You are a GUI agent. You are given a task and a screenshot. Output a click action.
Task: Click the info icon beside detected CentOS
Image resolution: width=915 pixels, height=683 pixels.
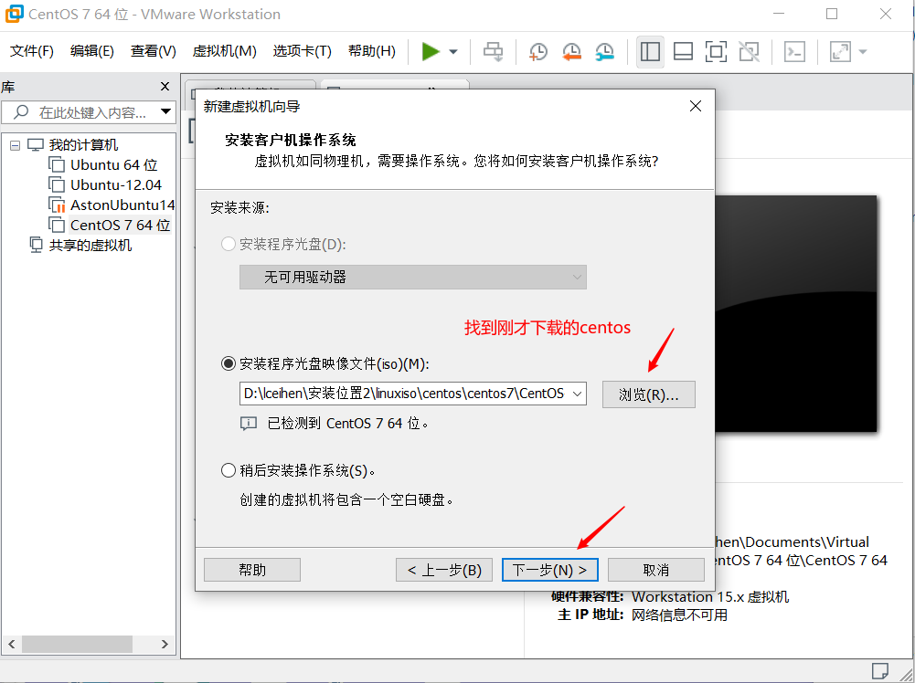coord(249,424)
